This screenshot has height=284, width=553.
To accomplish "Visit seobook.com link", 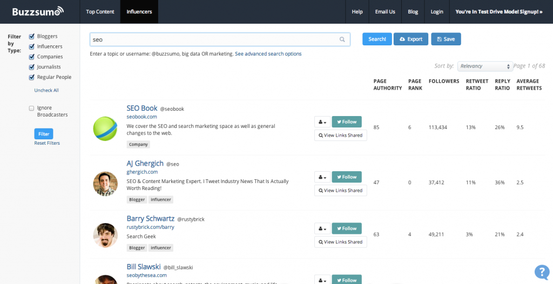I will pos(142,117).
